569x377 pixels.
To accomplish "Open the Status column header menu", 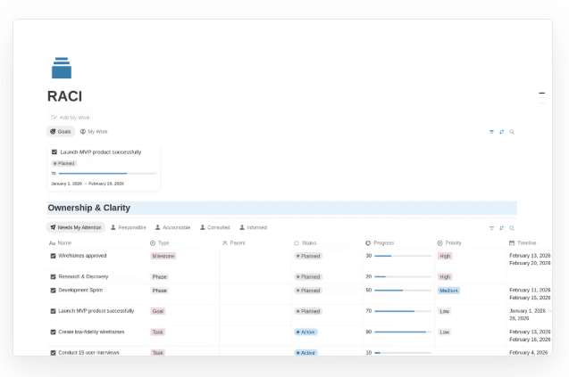I will 305,243.
